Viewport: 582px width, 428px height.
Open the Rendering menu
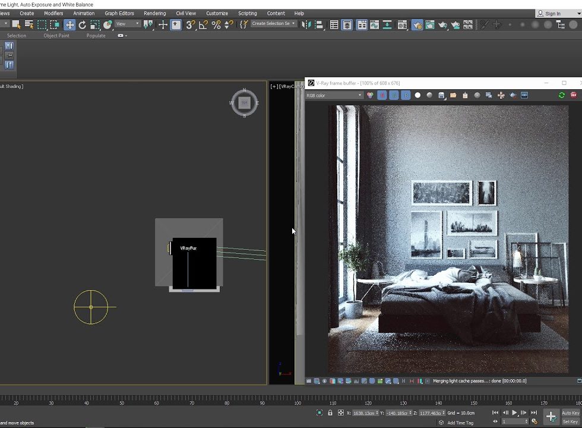(x=154, y=13)
